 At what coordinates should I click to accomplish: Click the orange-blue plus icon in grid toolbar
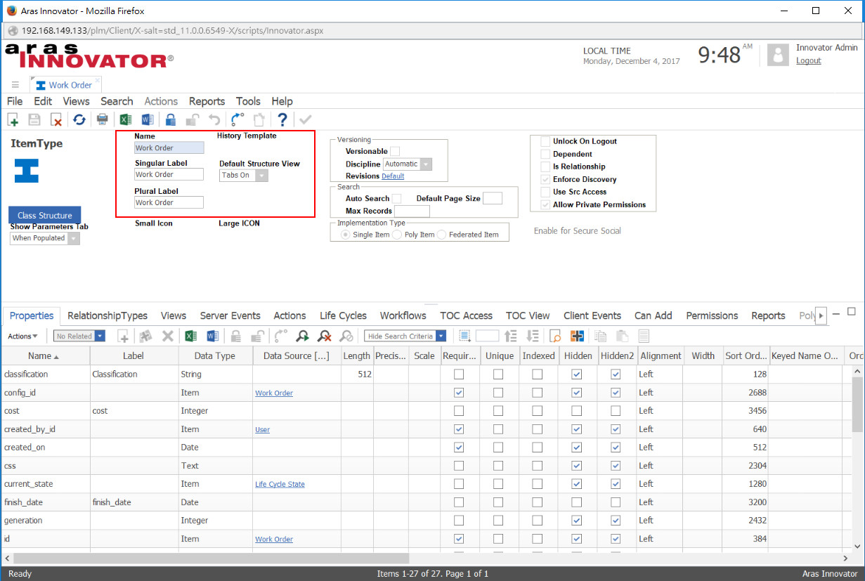pos(577,336)
